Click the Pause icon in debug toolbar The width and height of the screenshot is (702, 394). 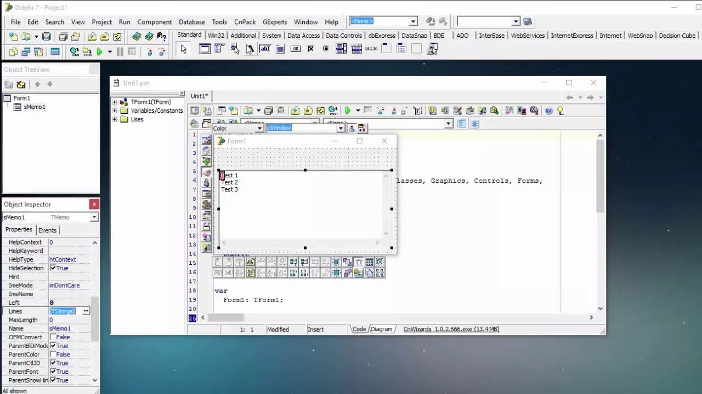coord(120,51)
